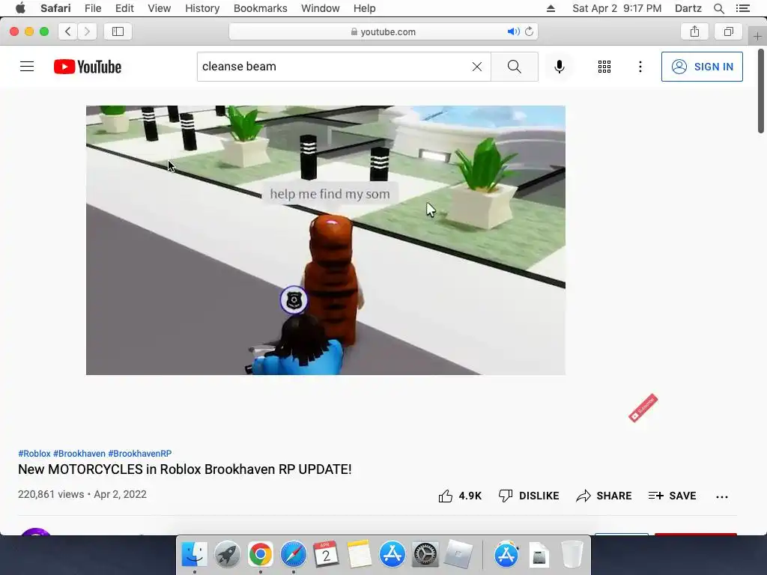Screen dimensions: 767x575
Task: Click the eject icon in menu bar
Action: coord(551,8)
